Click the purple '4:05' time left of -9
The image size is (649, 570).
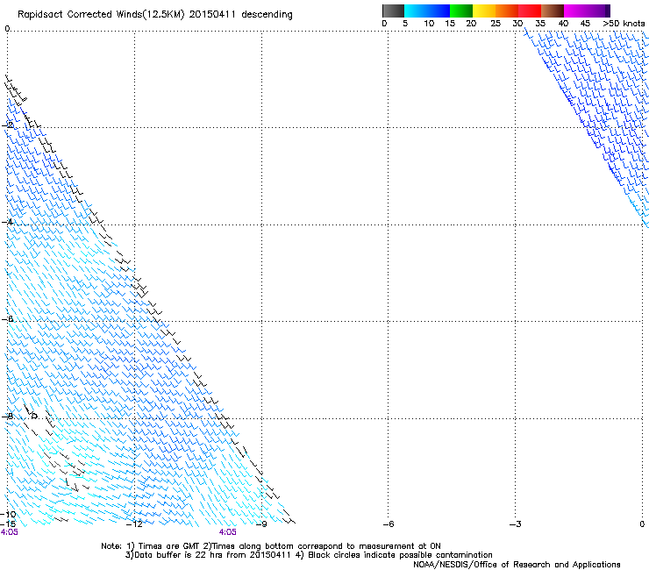228,532
